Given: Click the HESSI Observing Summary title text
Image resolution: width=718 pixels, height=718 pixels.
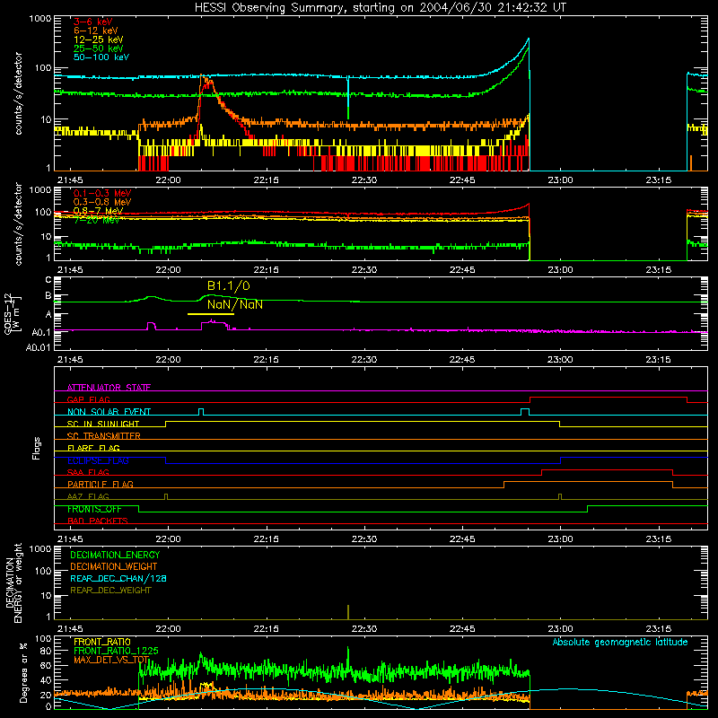Looking at the screenshot, I should click(380, 8).
